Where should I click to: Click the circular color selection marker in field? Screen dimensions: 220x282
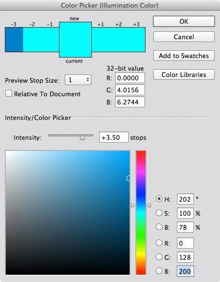128,178
